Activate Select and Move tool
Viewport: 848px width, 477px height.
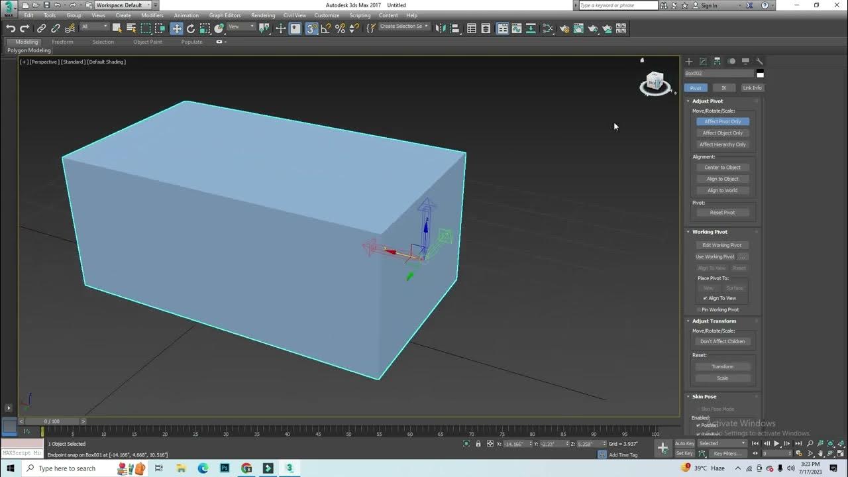click(176, 28)
